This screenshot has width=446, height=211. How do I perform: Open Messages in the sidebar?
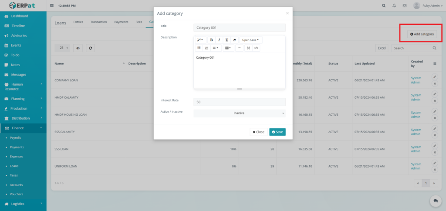pyautogui.click(x=24, y=74)
